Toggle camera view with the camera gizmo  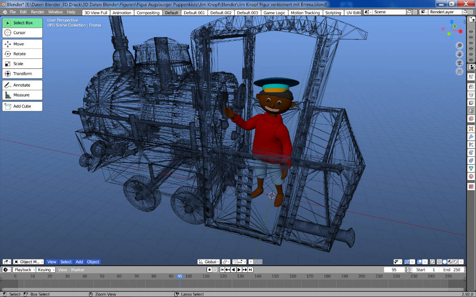tap(459, 63)
